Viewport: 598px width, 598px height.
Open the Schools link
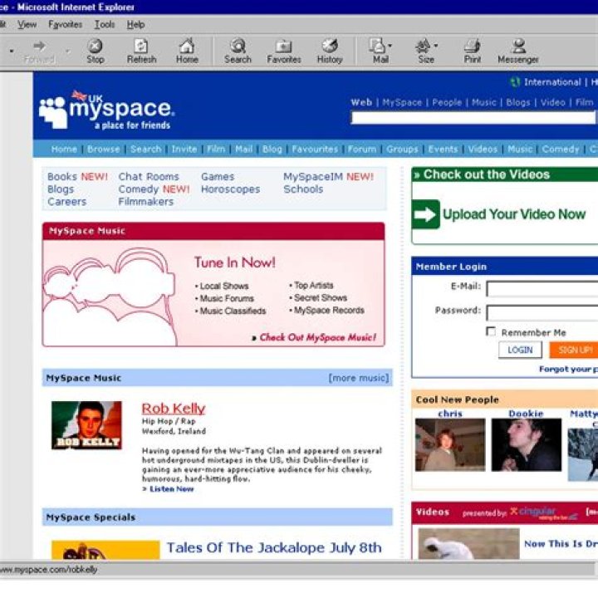[303, 189]
